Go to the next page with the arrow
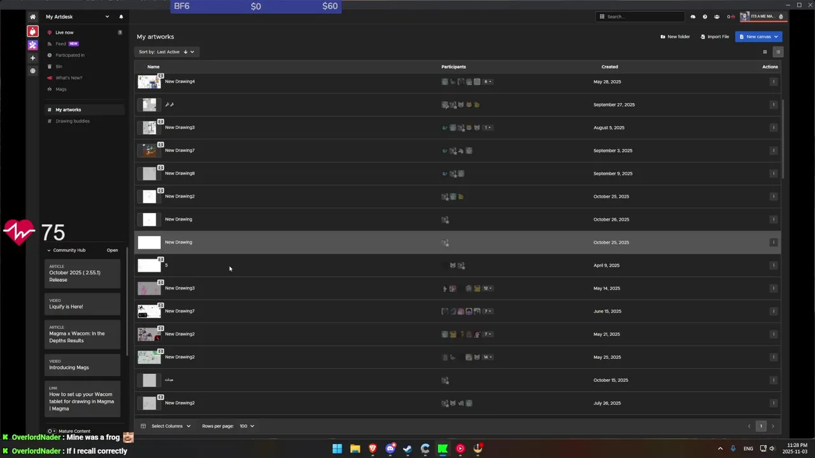The width and height of the screenshot is (815, 458). pyautogui.click(x=773, y=426)
